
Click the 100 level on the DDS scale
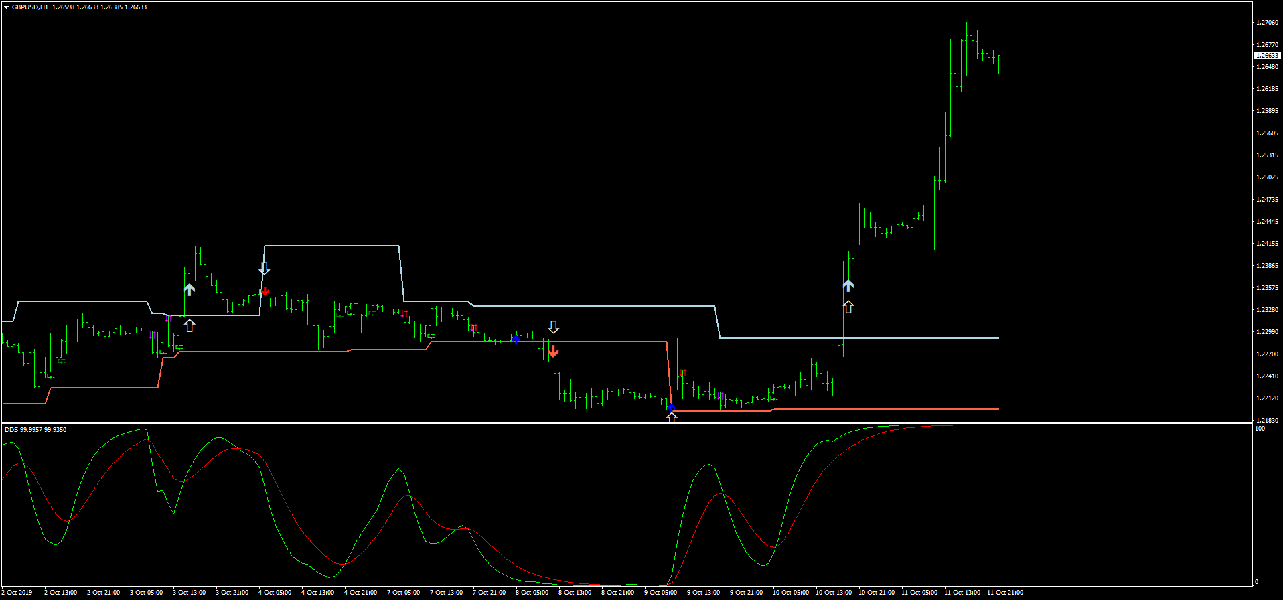(x=1260, y=429)
